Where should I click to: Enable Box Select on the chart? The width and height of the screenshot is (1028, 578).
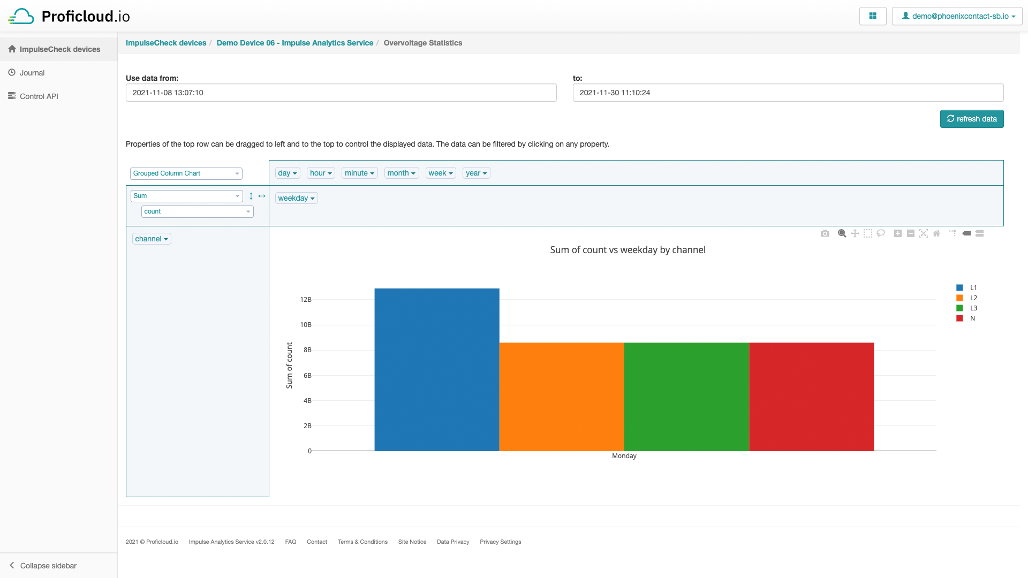point(868,233)
